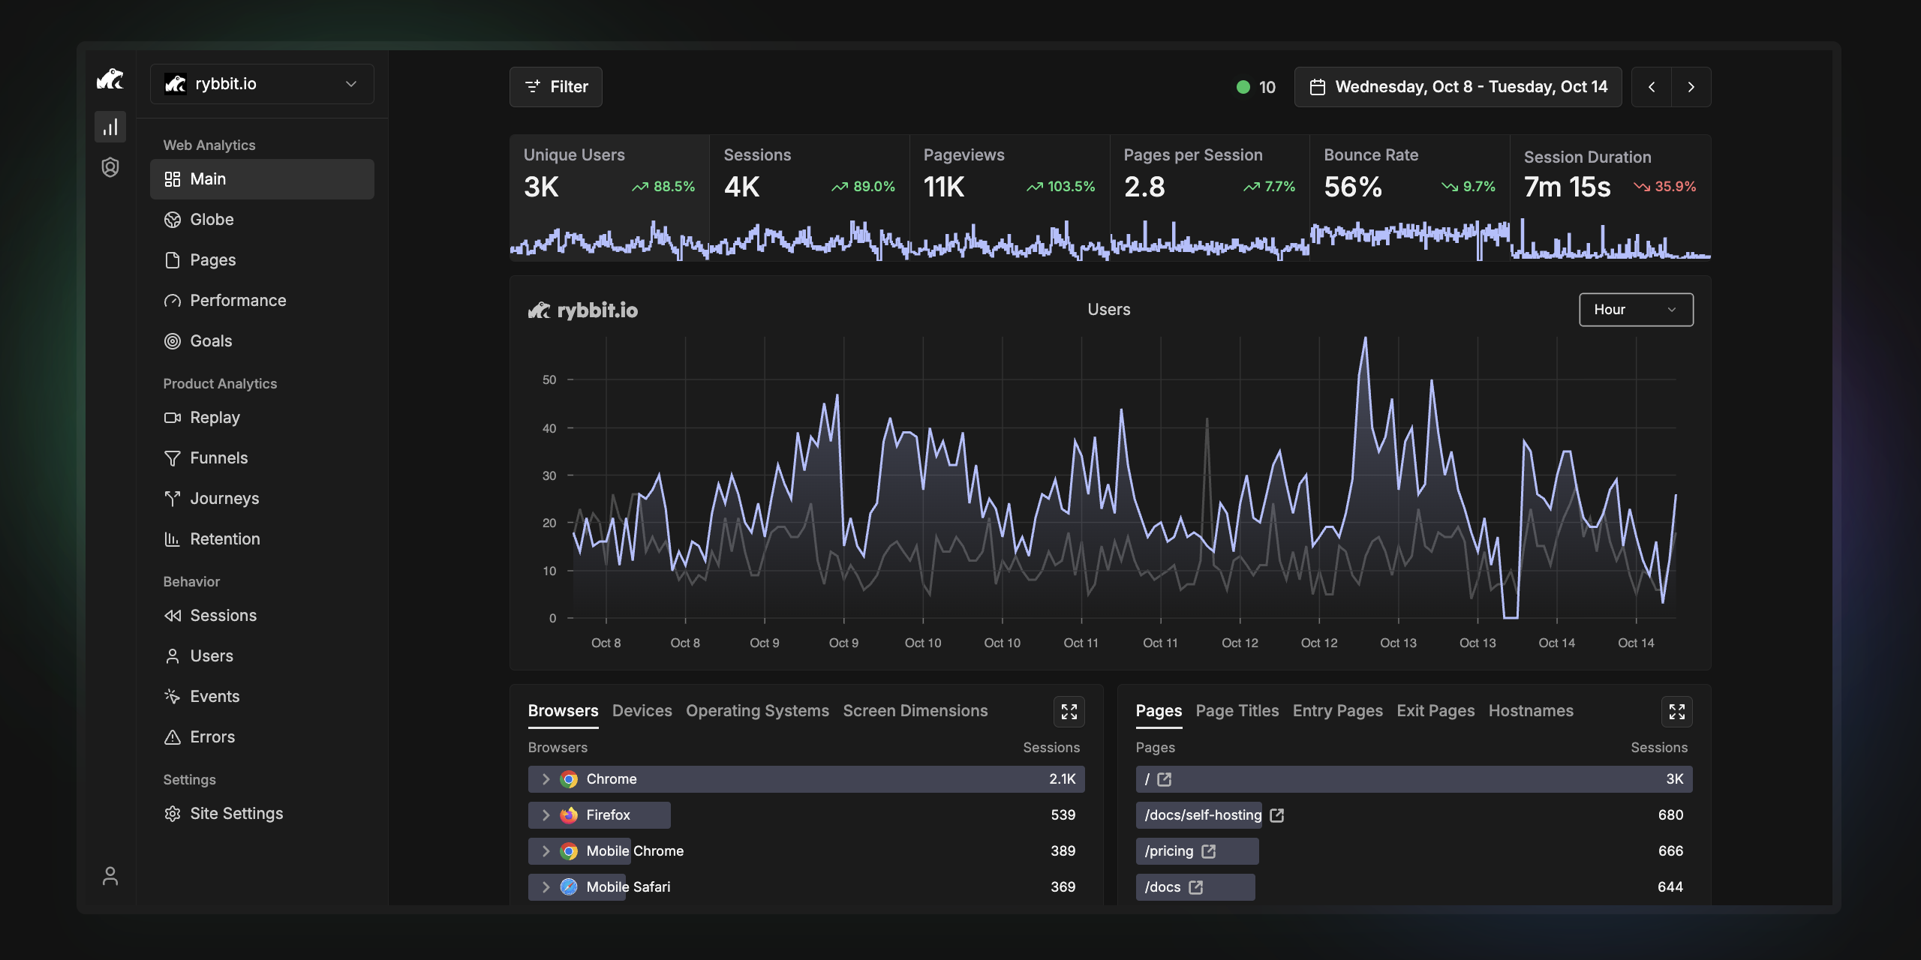1921x960 pixels.
Task: Click the rybbit frog logo at top left
Action: click(110, 79)
